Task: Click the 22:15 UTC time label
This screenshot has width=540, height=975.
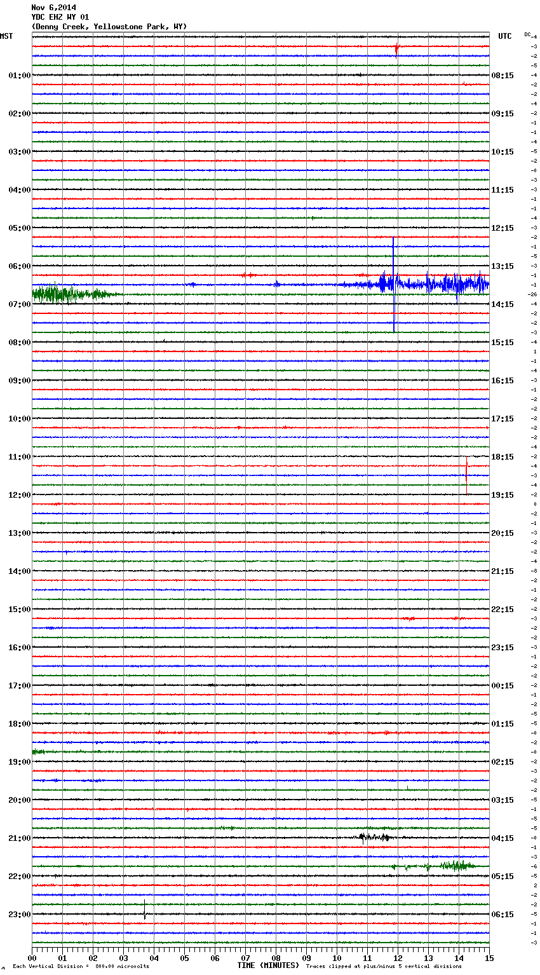Action: coord(503,610)
